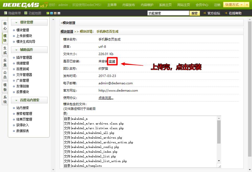Click 注销 to log out
This screenshot has height=172, width=252.
[217, 5]
